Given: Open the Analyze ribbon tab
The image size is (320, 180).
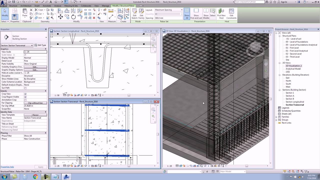Looking at the screenshot, I should 58,6.
